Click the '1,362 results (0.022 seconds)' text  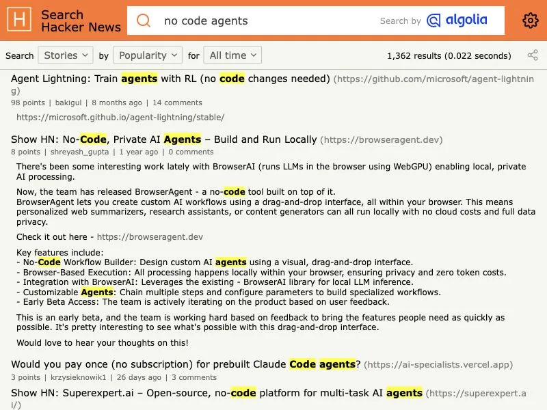pos(449,56)
